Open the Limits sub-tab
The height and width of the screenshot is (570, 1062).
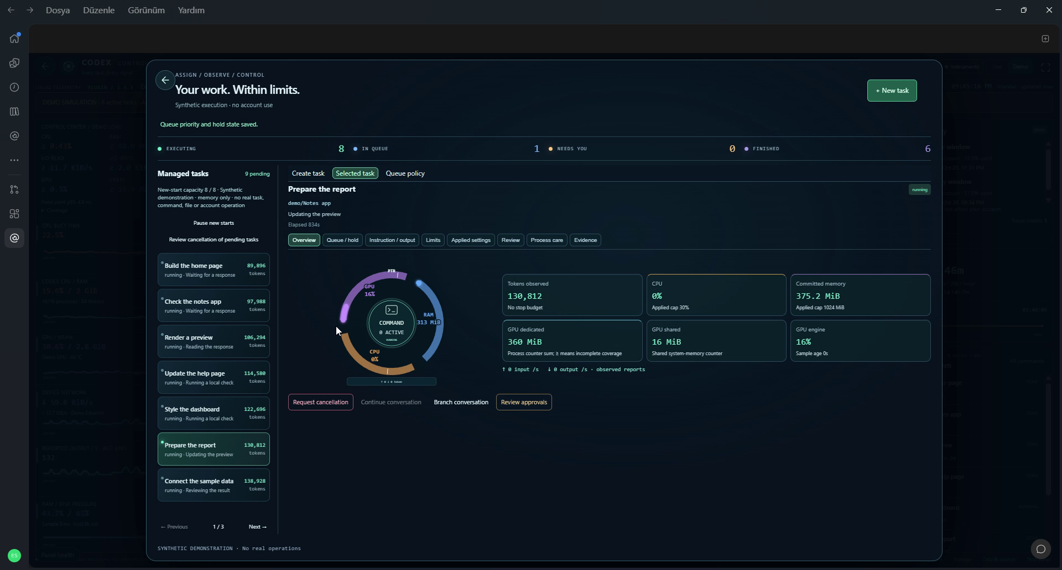click(433, 240)
